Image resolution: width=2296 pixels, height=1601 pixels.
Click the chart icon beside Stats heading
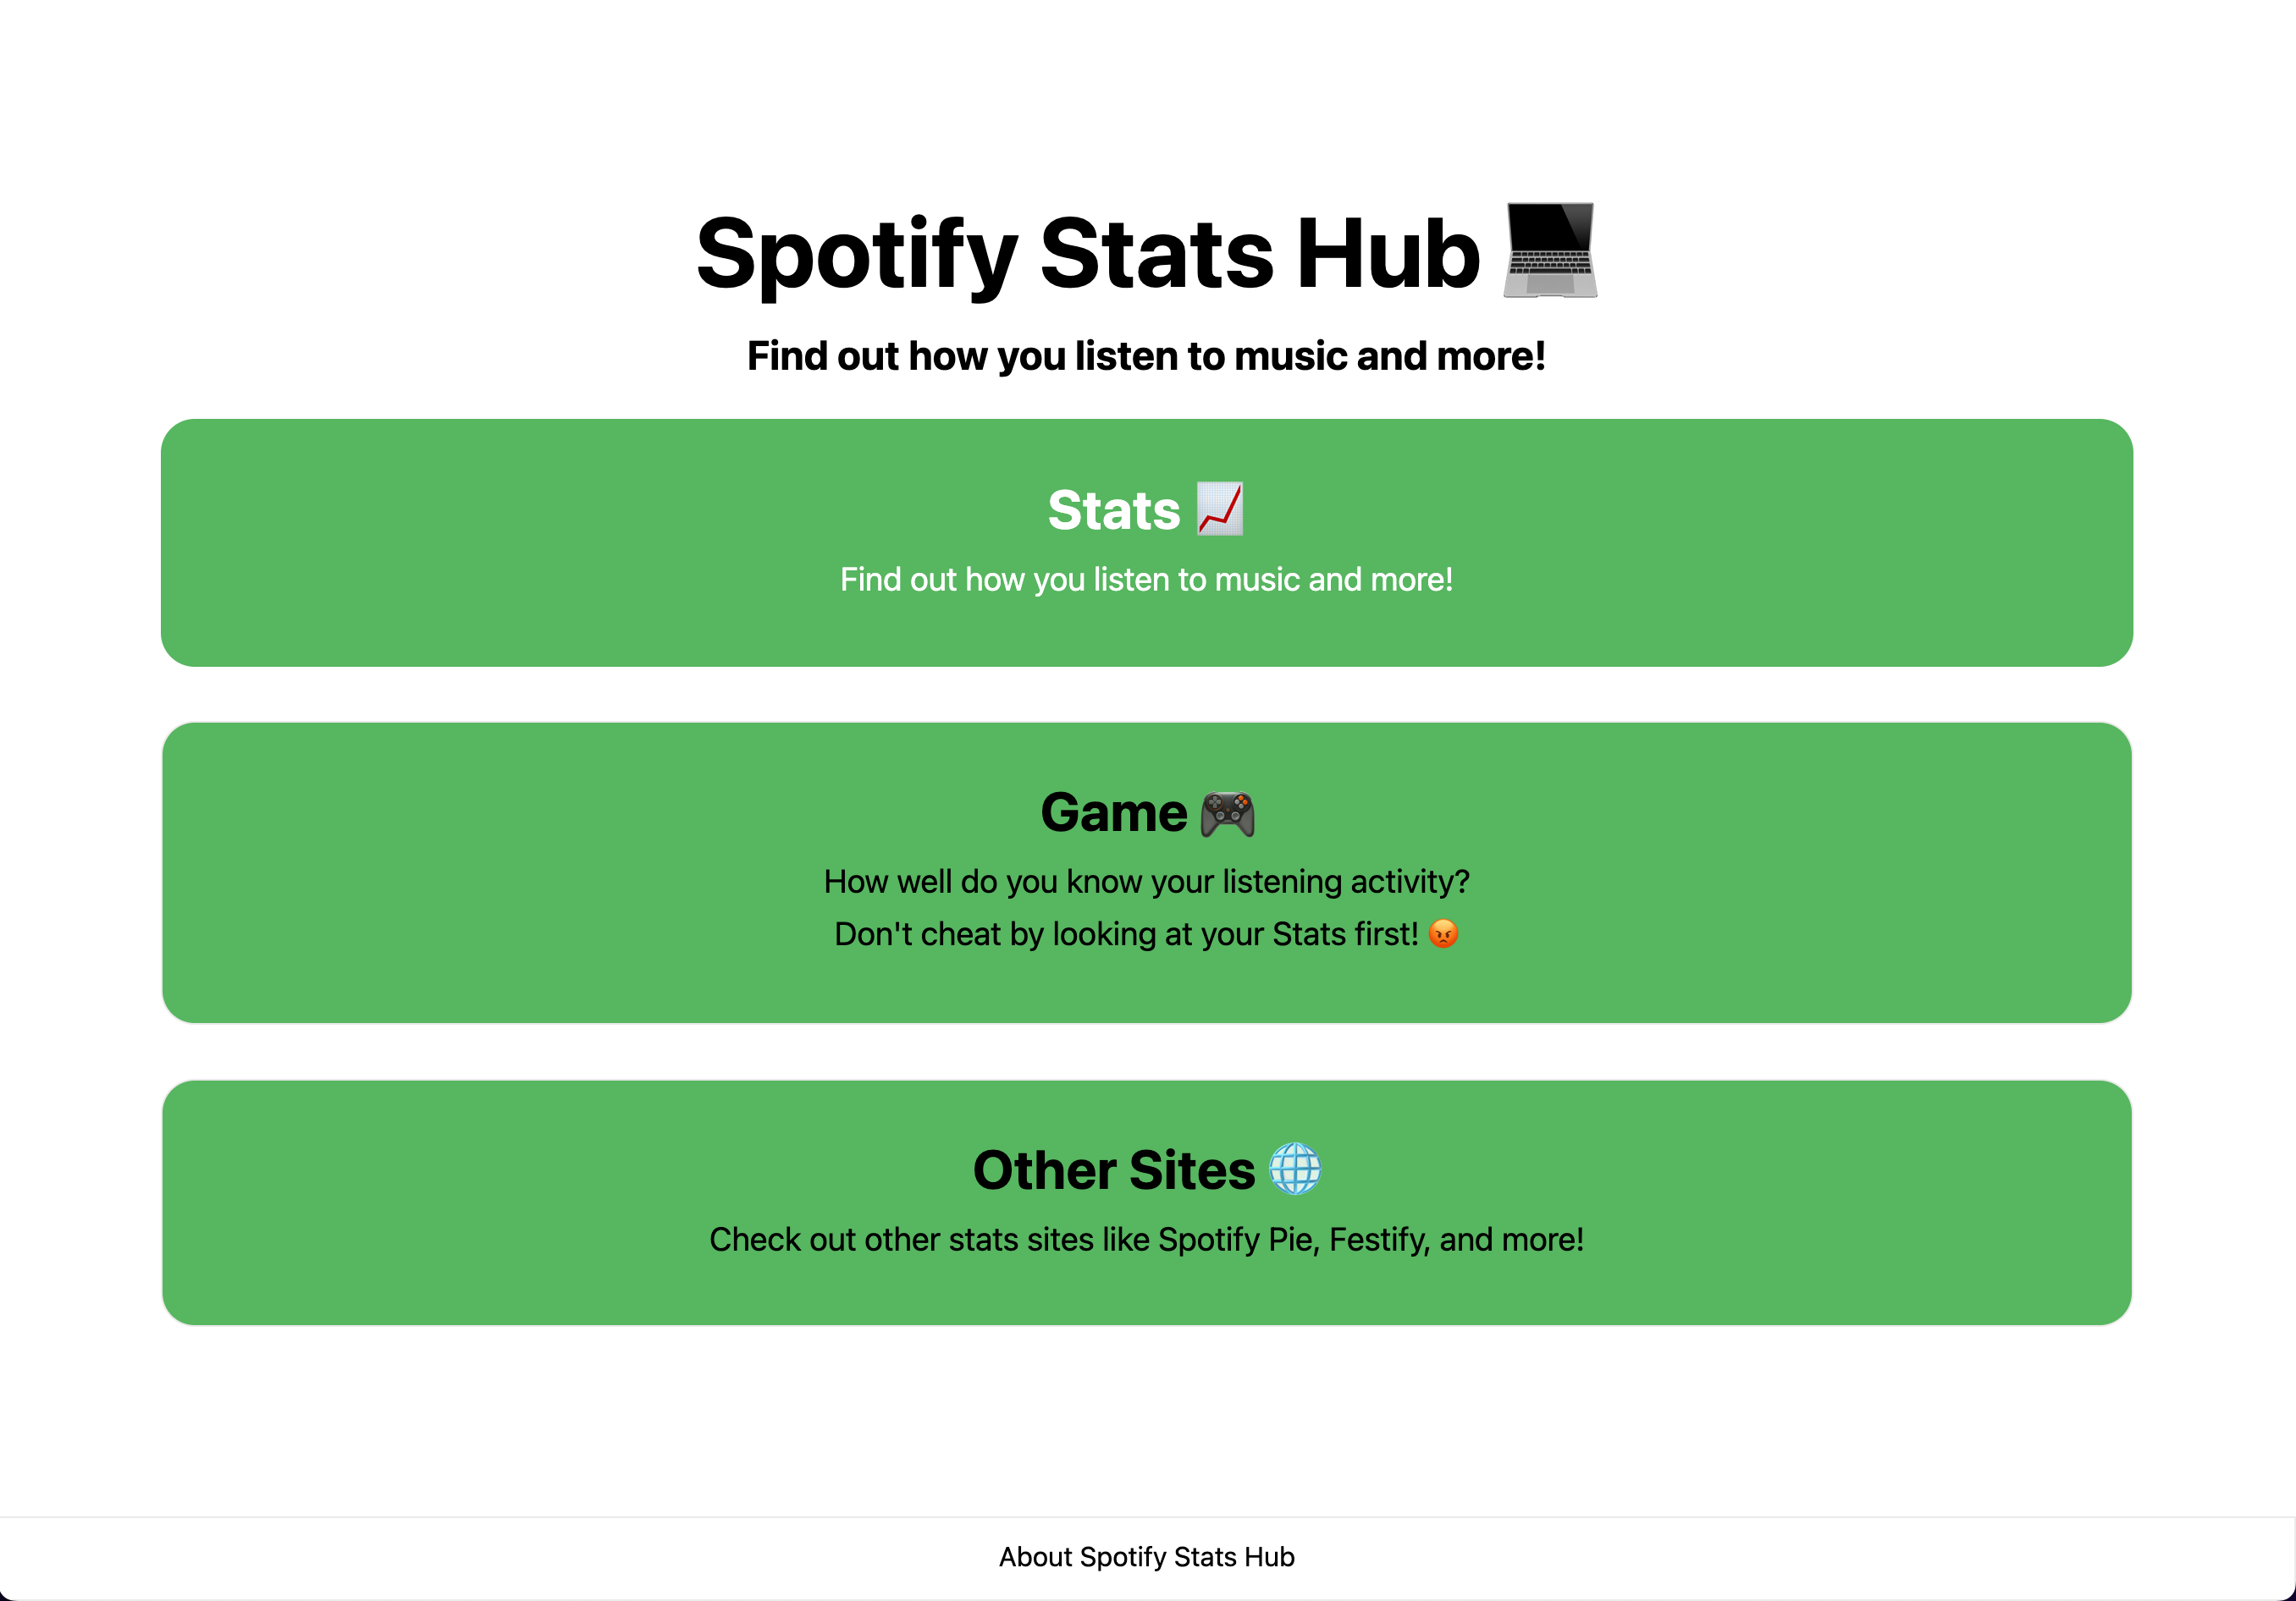pyautogui.click(x=1218, y=509)
